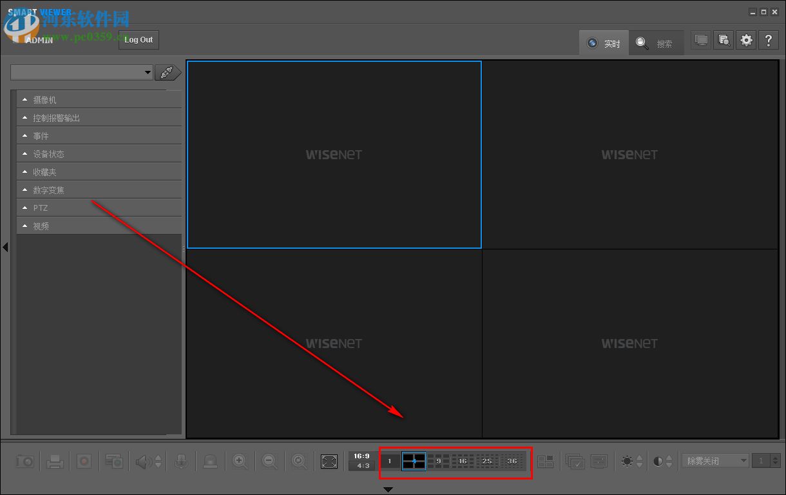Switch to single screen layout
The image size is (786, 495).
pos(389,461)
